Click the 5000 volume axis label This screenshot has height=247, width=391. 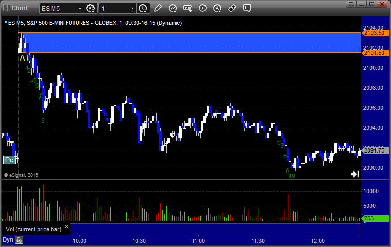coord(369,206)
